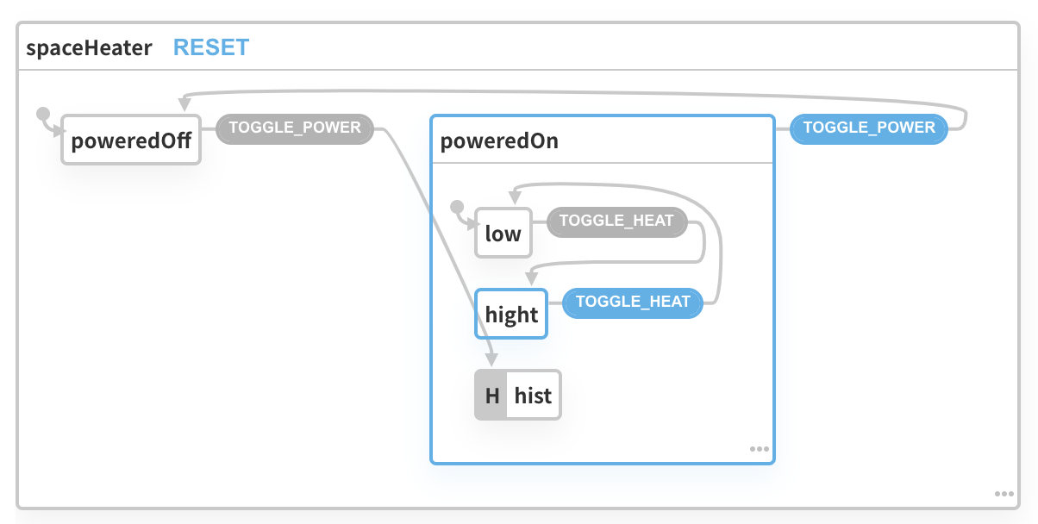Select the active hight state node
Screen dimensions: 1038x524
tap(511, 315)
